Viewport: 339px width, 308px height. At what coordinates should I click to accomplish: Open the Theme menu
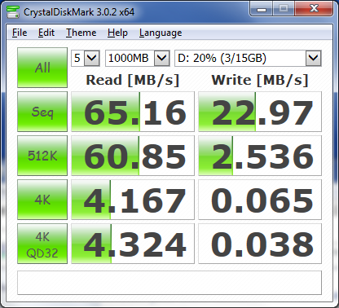pyautogui.click(x=81, y=33)
